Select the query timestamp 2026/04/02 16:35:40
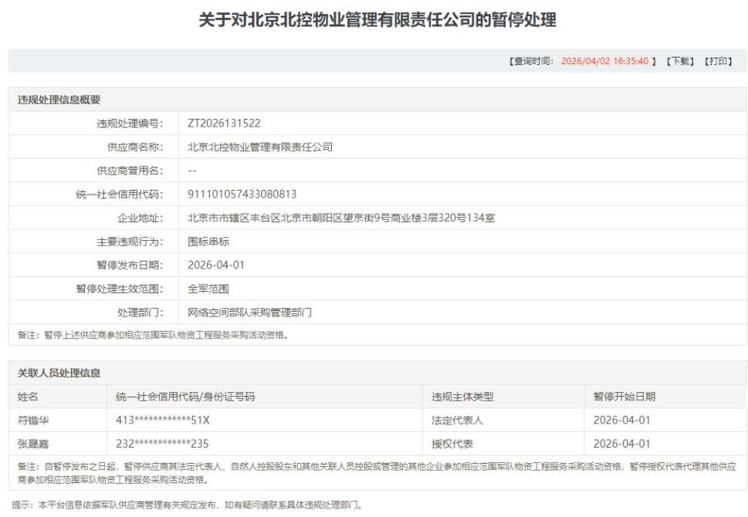The image size is (748, 517). (604, 62)
